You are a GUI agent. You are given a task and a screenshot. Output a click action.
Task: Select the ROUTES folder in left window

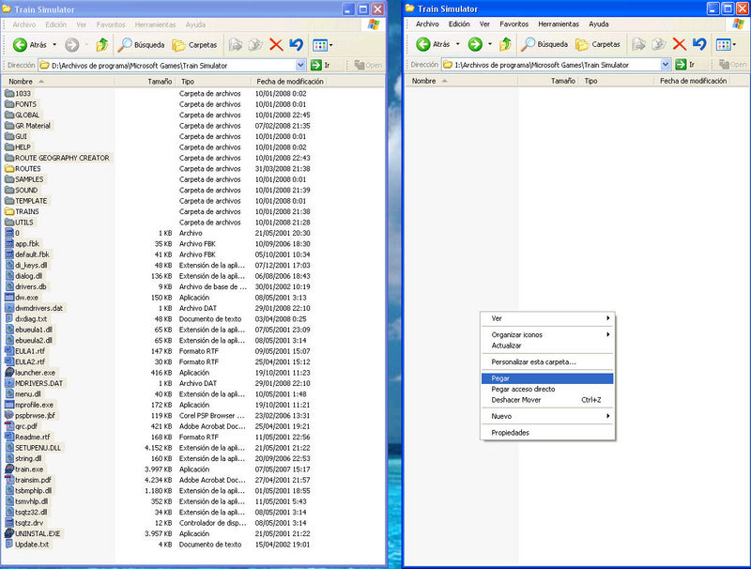pyautogui.click(x=26, y=169)
